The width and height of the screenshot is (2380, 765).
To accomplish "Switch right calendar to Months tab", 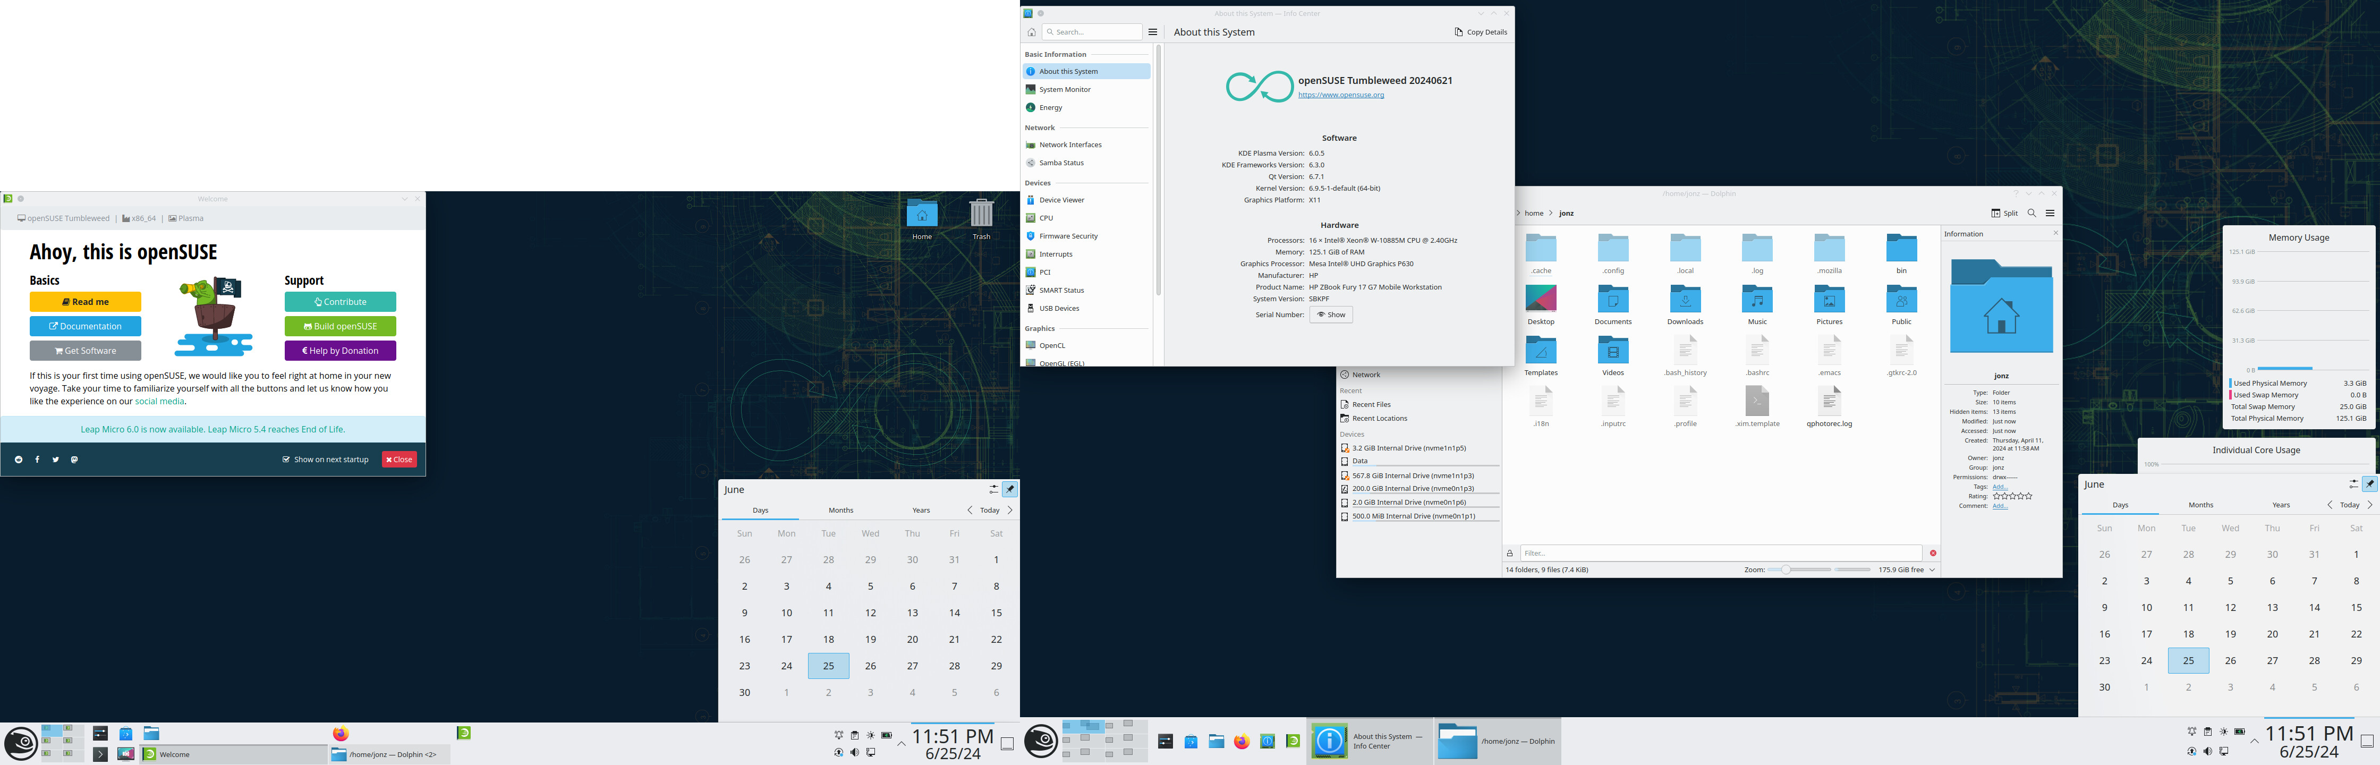I will [x=2201, y=505].
